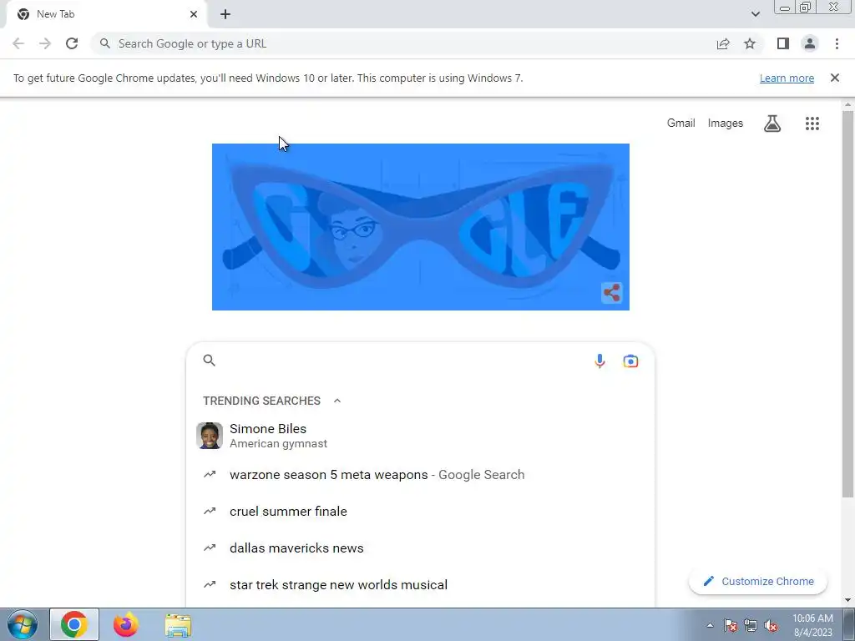Search by image with the camera icon
This screenshot has width=855, height=641.
tap(630, 361)
